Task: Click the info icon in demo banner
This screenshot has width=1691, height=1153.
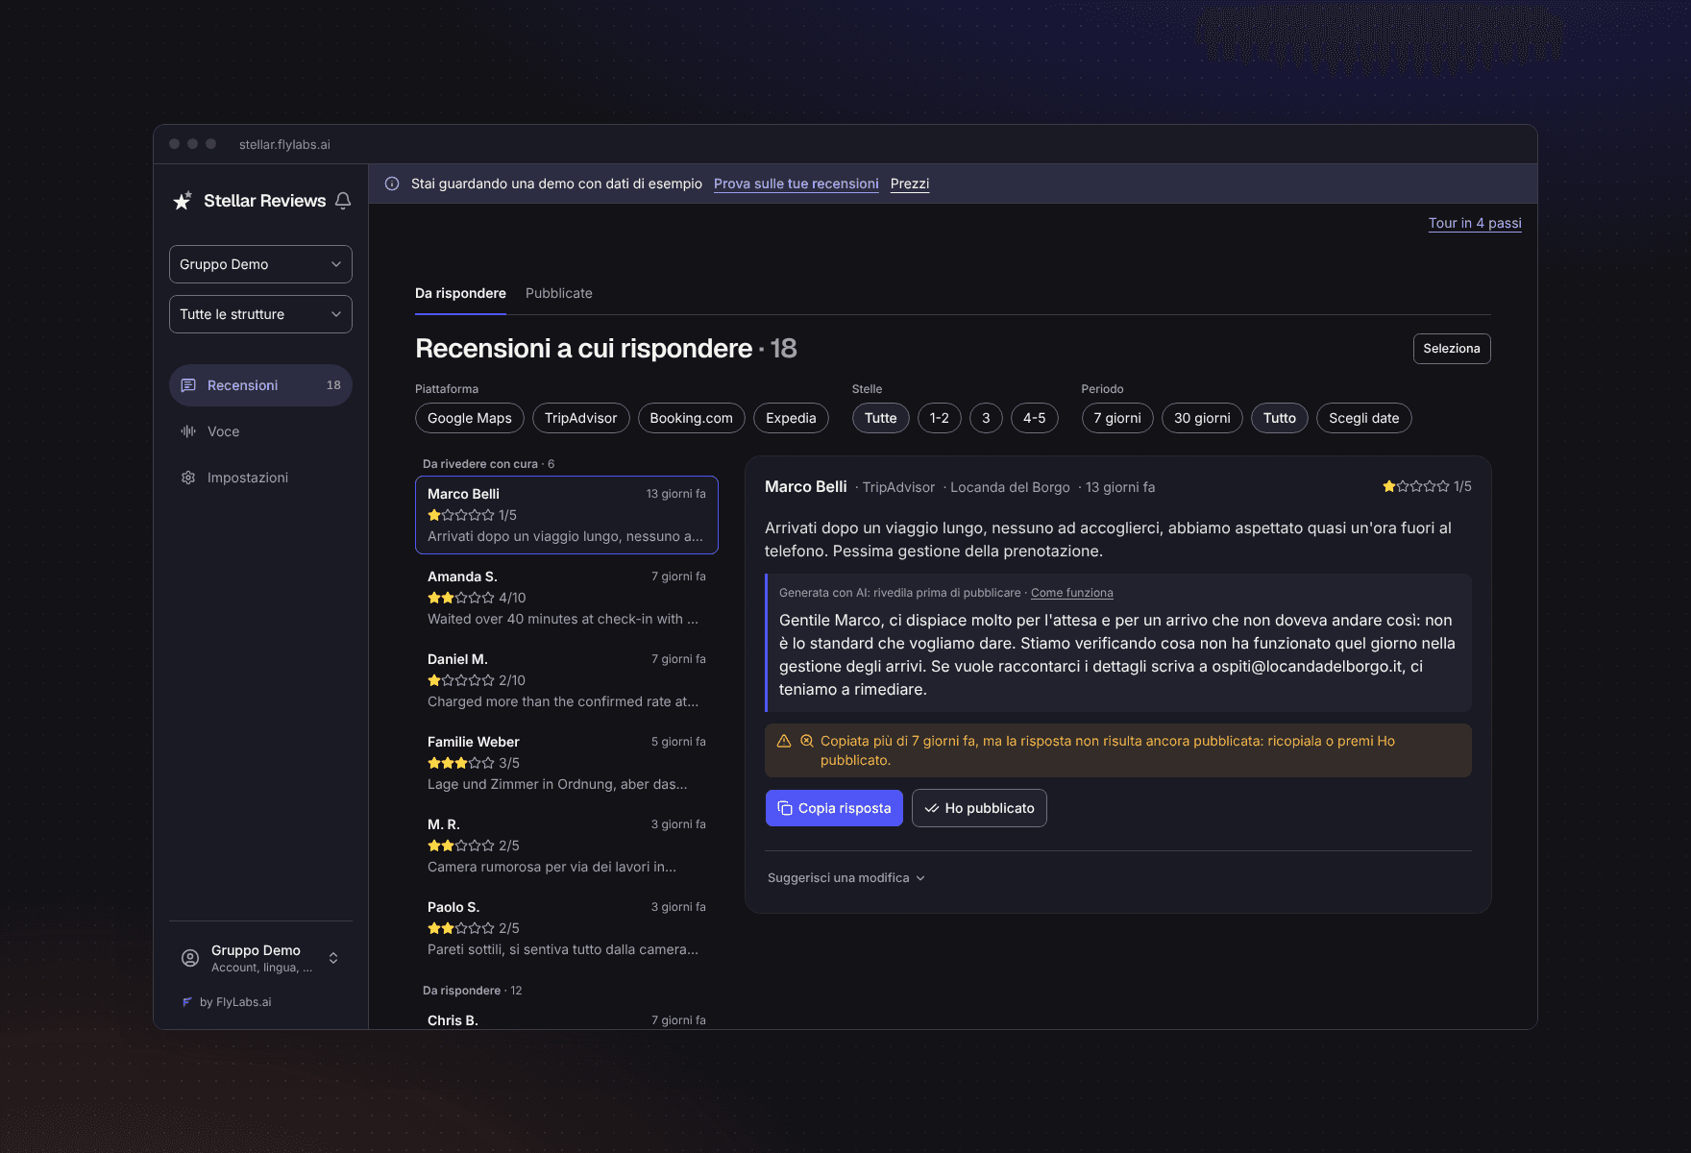Action: pos(392,184)
